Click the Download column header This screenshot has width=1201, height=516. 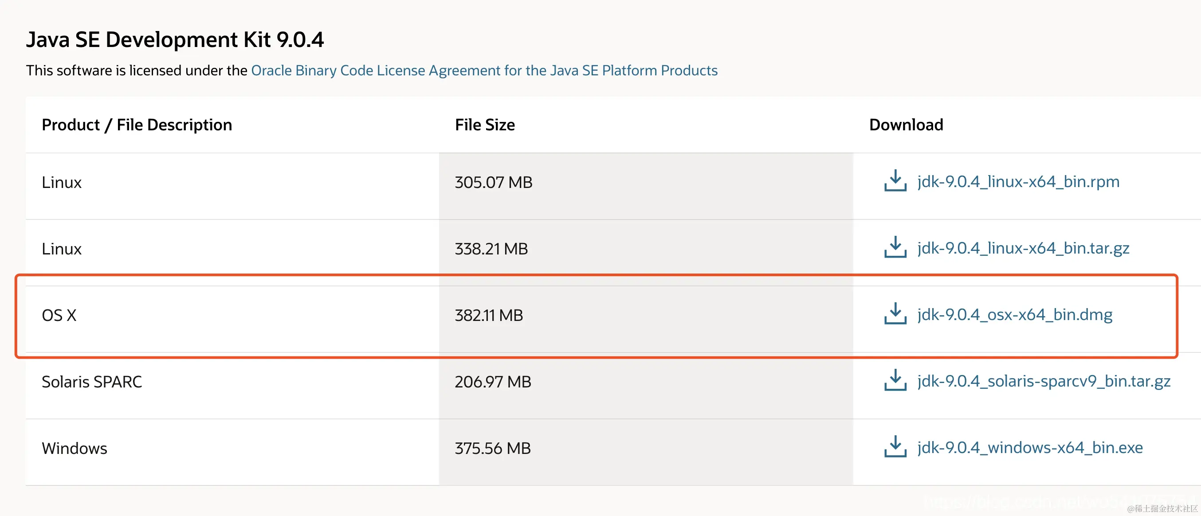pyautogui.click(x=906, y=125)
